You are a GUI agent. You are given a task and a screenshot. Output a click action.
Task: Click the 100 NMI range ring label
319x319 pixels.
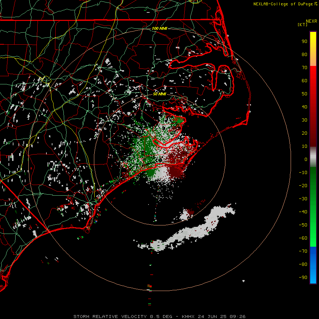pos(159,28)
